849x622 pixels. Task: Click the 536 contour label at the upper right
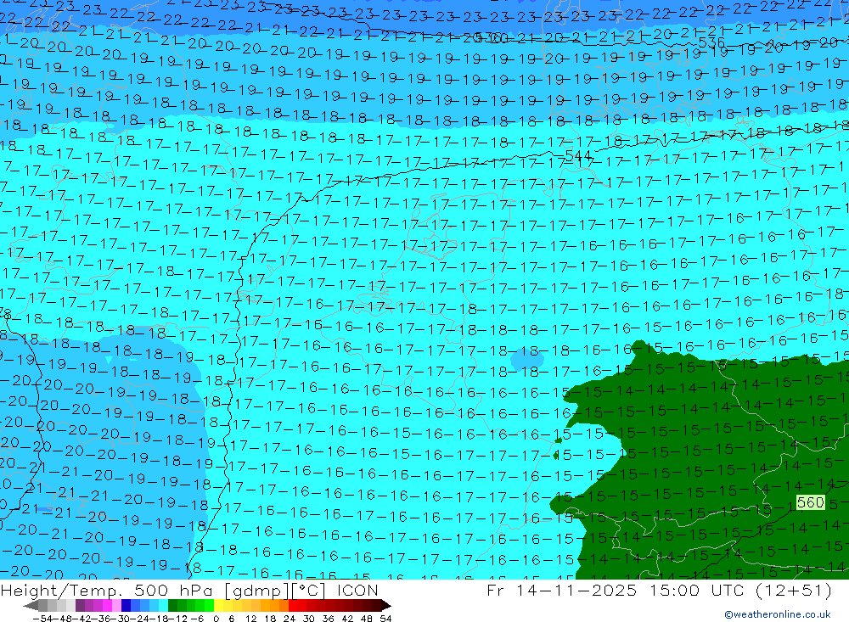point(711,42)
